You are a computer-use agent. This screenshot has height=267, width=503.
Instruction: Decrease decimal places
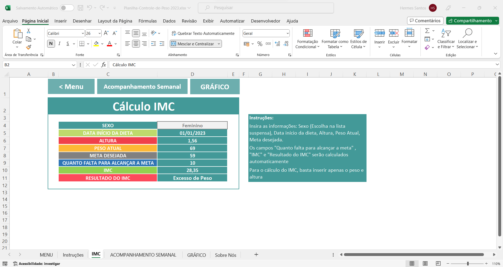286,44
